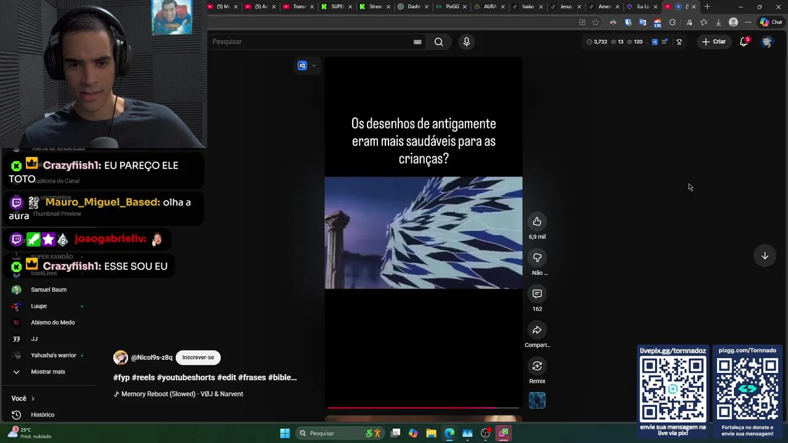This screenshot has width=788, height=443.
Task: Open the Você section chevron
Action: tap(33, 399)
